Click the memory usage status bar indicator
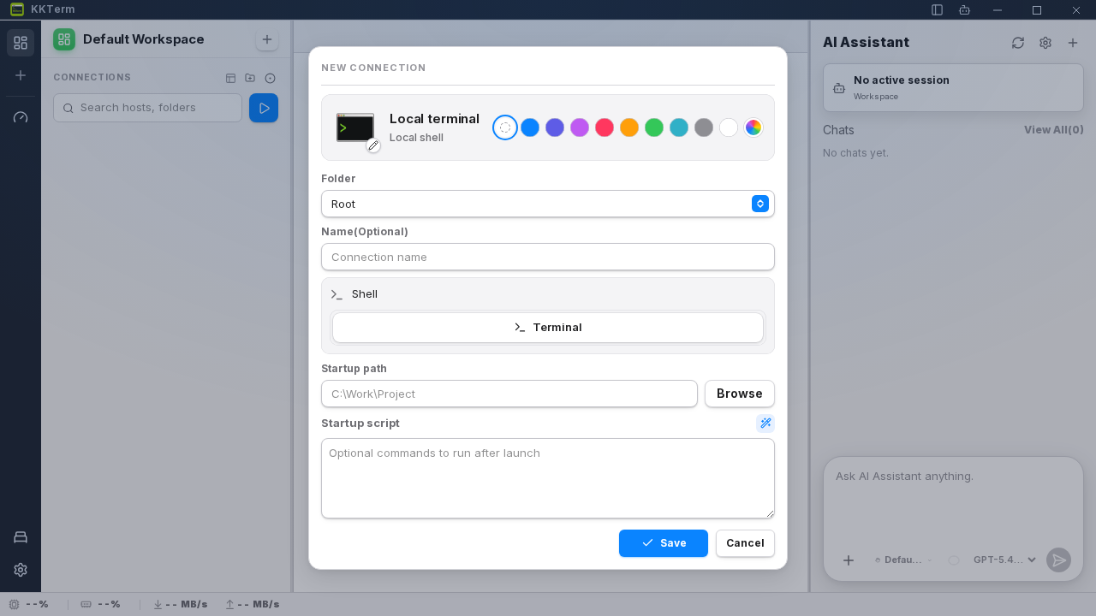 100,604
